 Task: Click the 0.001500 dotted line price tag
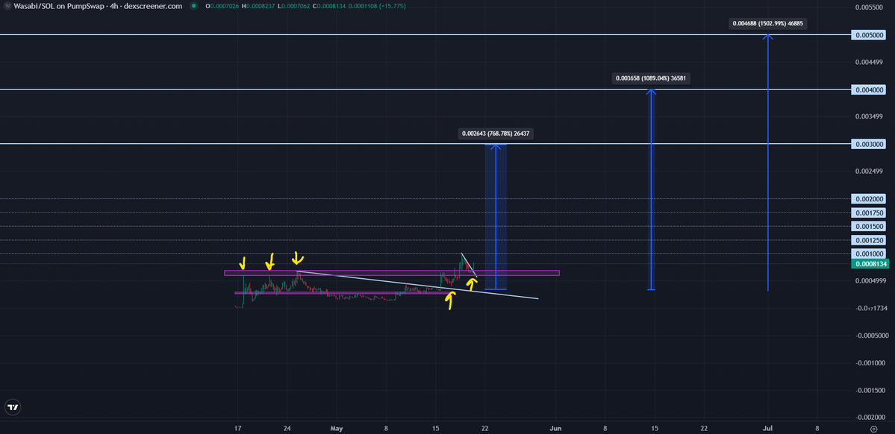tap(869, 227)
